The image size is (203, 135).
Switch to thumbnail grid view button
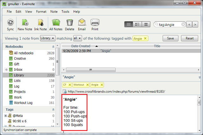[146, 24]
